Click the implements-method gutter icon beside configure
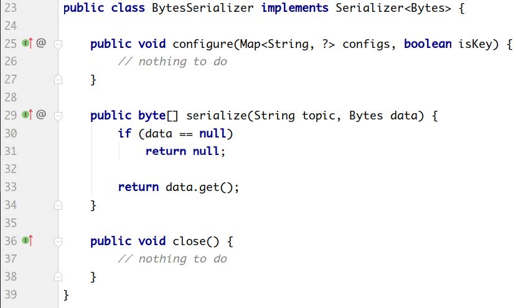Image resolution: width=516 pixels, height=308 pixels. point(27,44)
